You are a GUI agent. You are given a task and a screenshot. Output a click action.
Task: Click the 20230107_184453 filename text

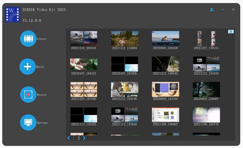click(x=84, y=73)
